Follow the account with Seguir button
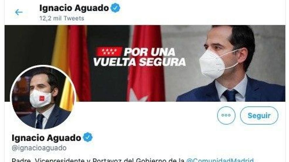 pyautogui.click(x=259, y=116)
